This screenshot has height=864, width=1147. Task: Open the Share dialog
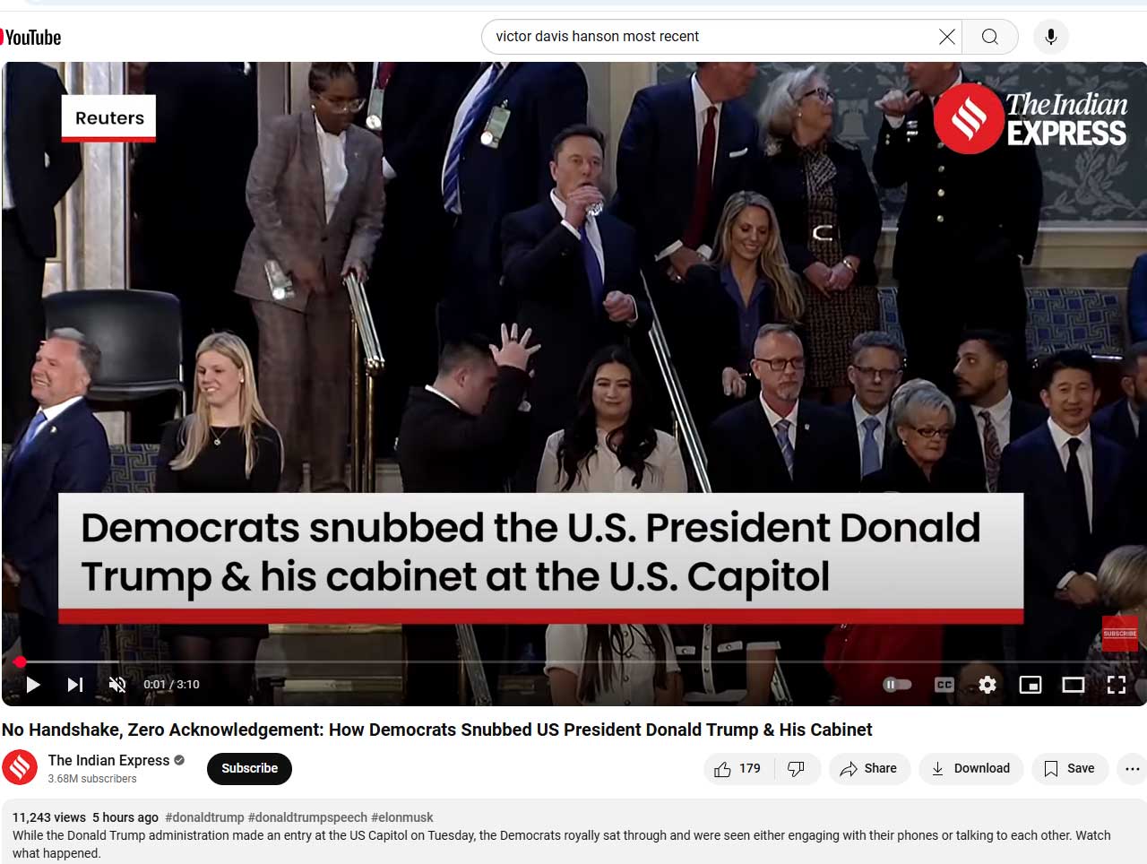[x=868, y=769]
